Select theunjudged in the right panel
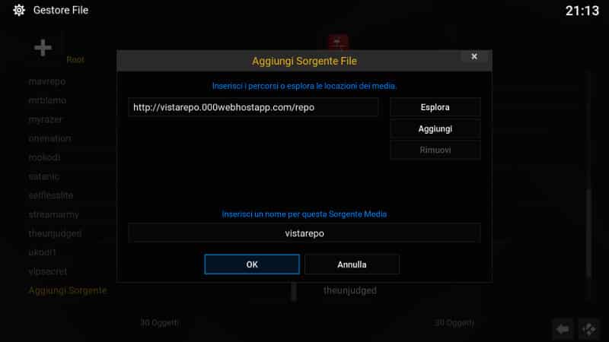This screenshot has width=609, height=342. click(x=350, y=290)
